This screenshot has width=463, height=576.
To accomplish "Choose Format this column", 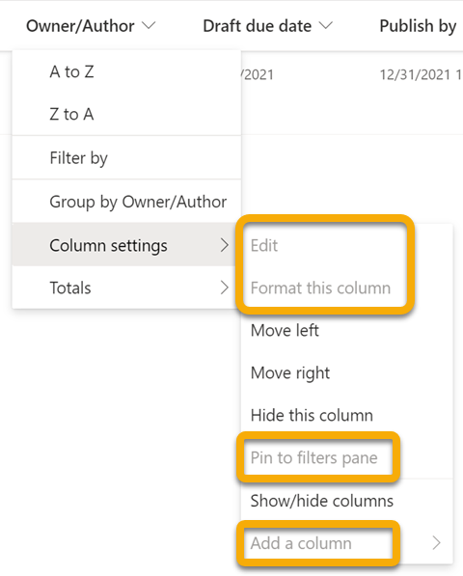I will (x=320, y=288).
